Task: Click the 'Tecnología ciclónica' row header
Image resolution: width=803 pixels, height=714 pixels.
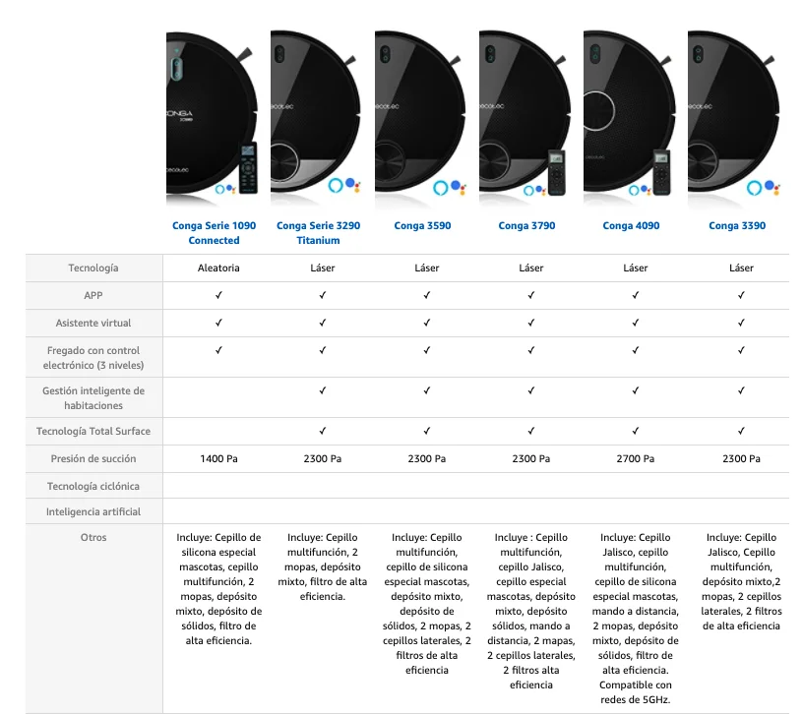Action: (x=93, y=486)
